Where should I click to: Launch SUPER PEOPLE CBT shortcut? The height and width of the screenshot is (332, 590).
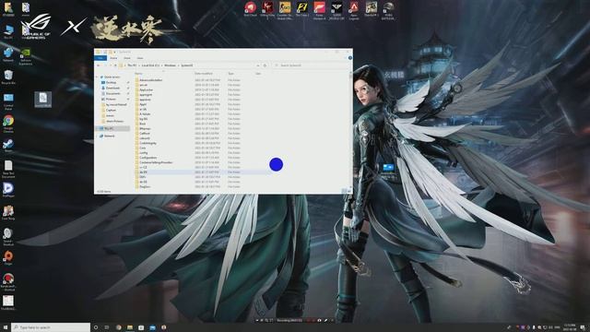(336, 10)
